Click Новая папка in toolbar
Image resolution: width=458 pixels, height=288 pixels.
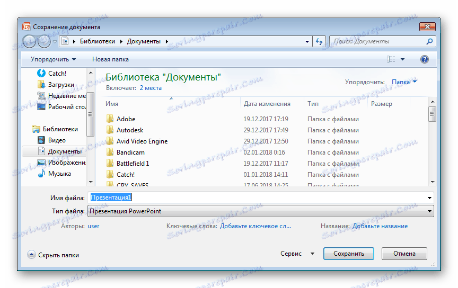coord(110,59)
